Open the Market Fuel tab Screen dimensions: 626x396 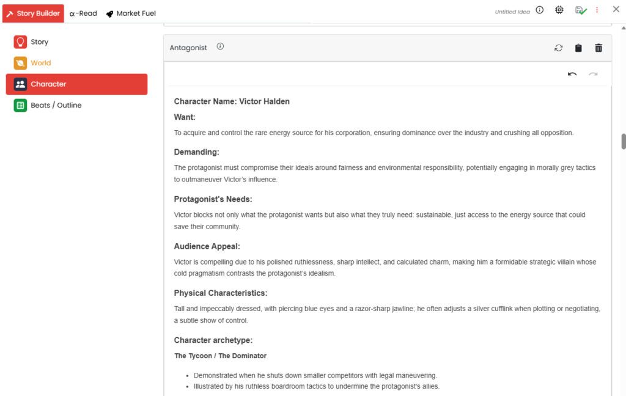pyautogui.click(x=130, y=13)
